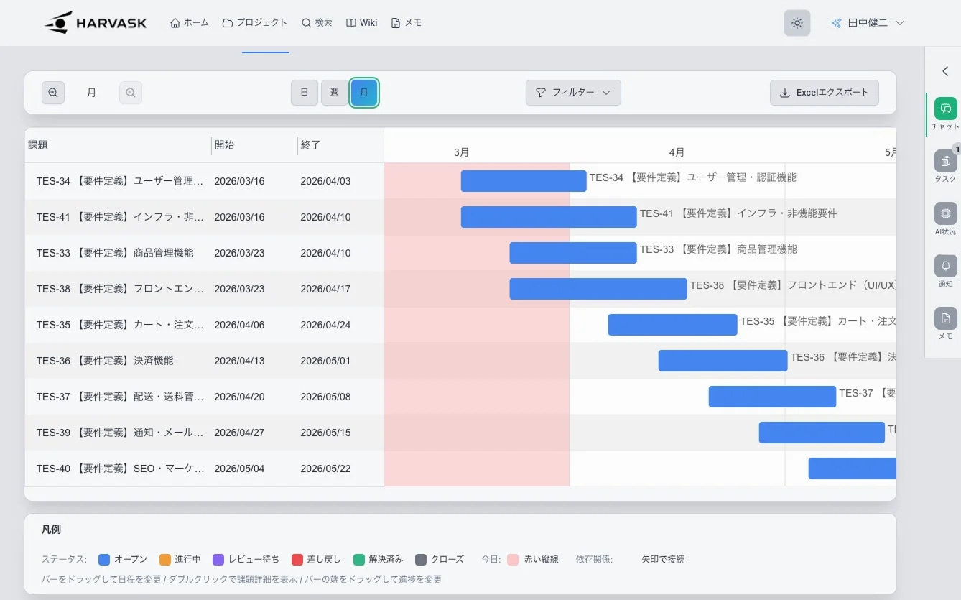Viewport: 961px width, 600px height.
Task: Click the zoom-out magnifier icon
Action: coord(131,93)
